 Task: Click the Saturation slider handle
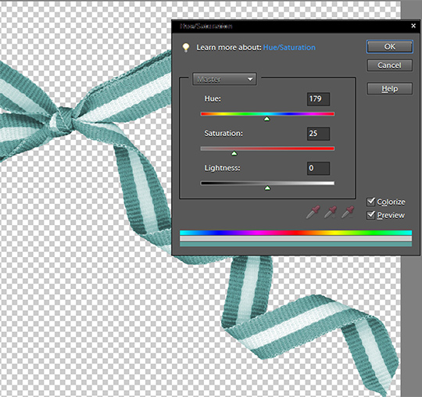point(234,153)
